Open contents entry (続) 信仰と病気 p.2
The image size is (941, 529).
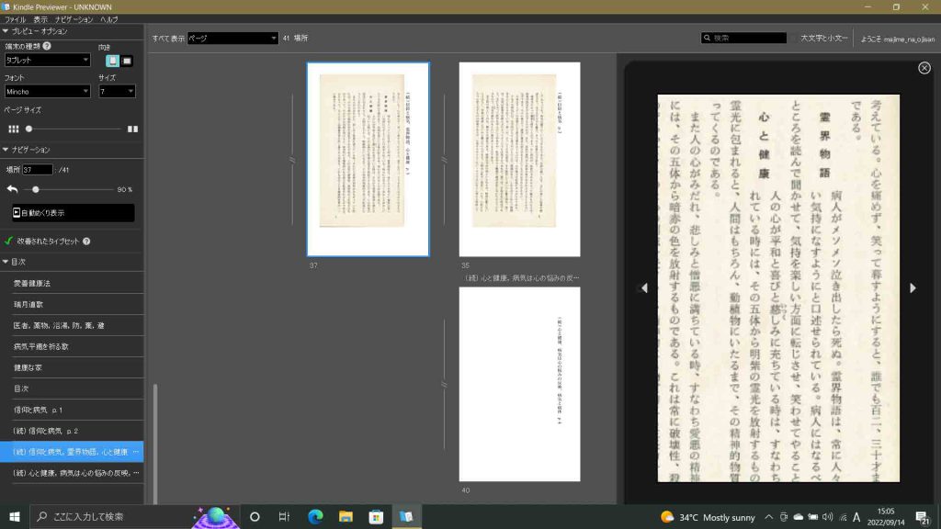72,431
